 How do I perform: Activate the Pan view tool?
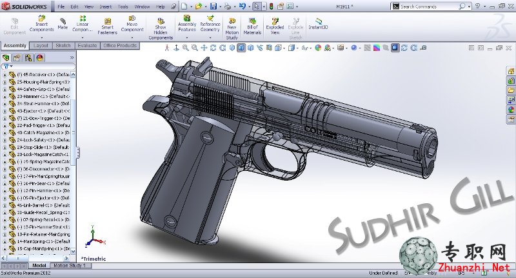[x=204, y=48]
